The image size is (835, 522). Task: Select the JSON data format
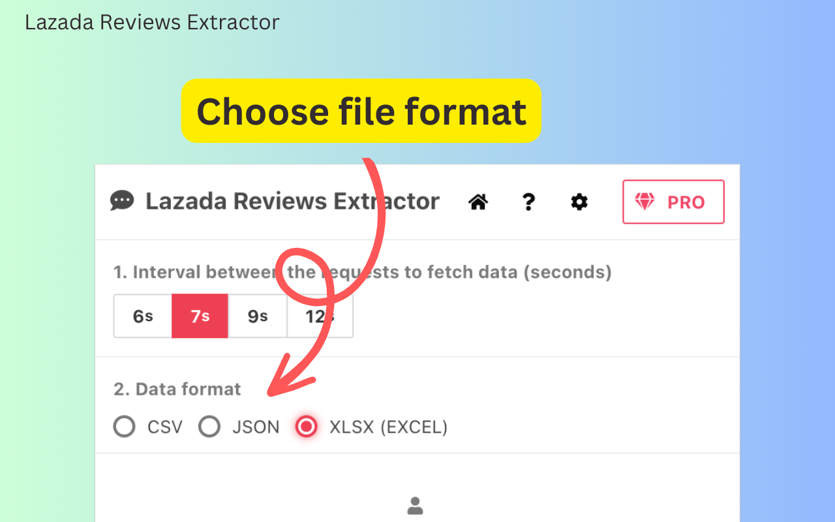(x=209, y=426)
